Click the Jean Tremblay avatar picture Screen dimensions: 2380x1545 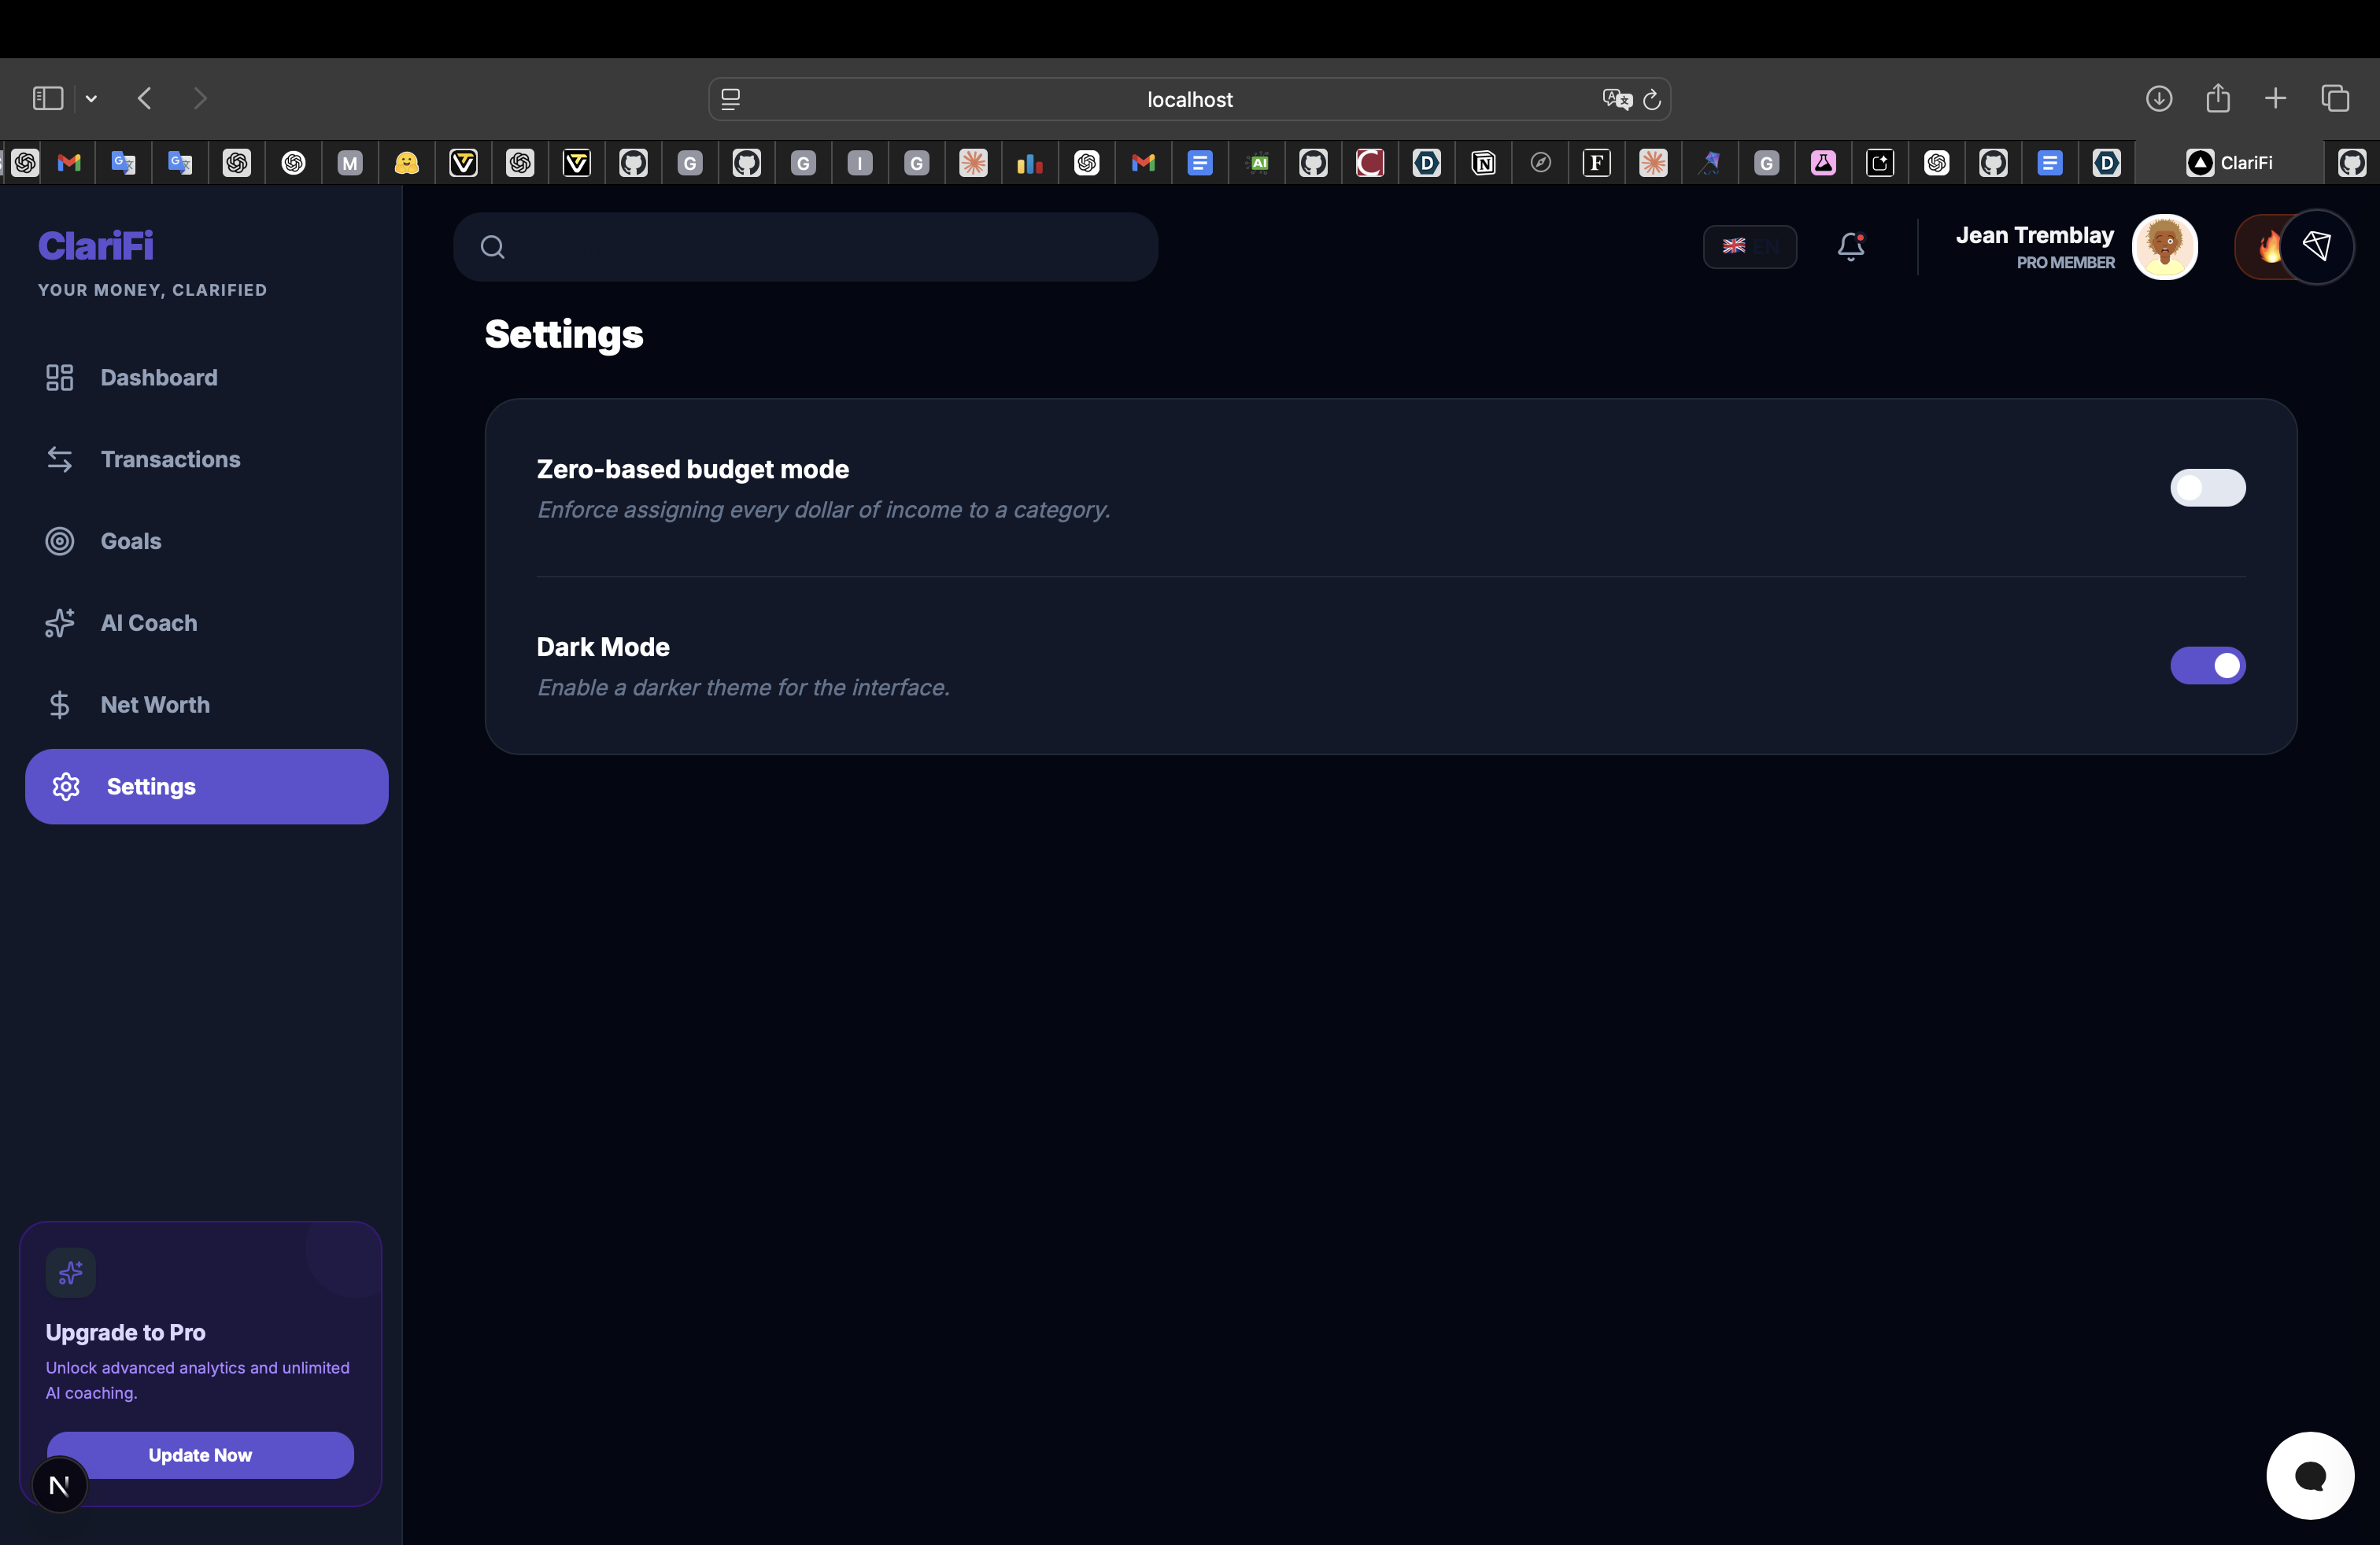[2164, 247]
